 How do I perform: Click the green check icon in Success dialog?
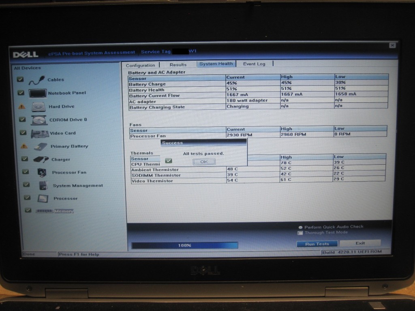point(169,160)
